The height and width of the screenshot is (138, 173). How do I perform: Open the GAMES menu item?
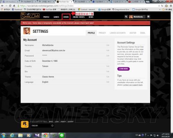point(56,17)
